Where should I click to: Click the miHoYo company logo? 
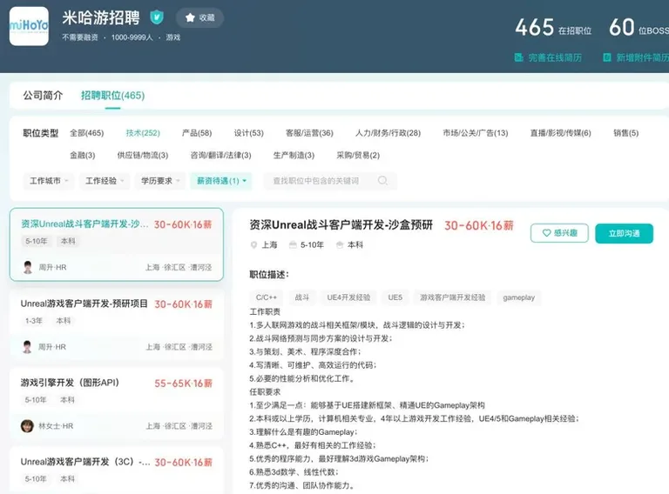pos(29,26)
